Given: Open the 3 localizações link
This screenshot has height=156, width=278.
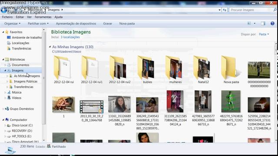Looking at the screenshot, I should 70,37.
